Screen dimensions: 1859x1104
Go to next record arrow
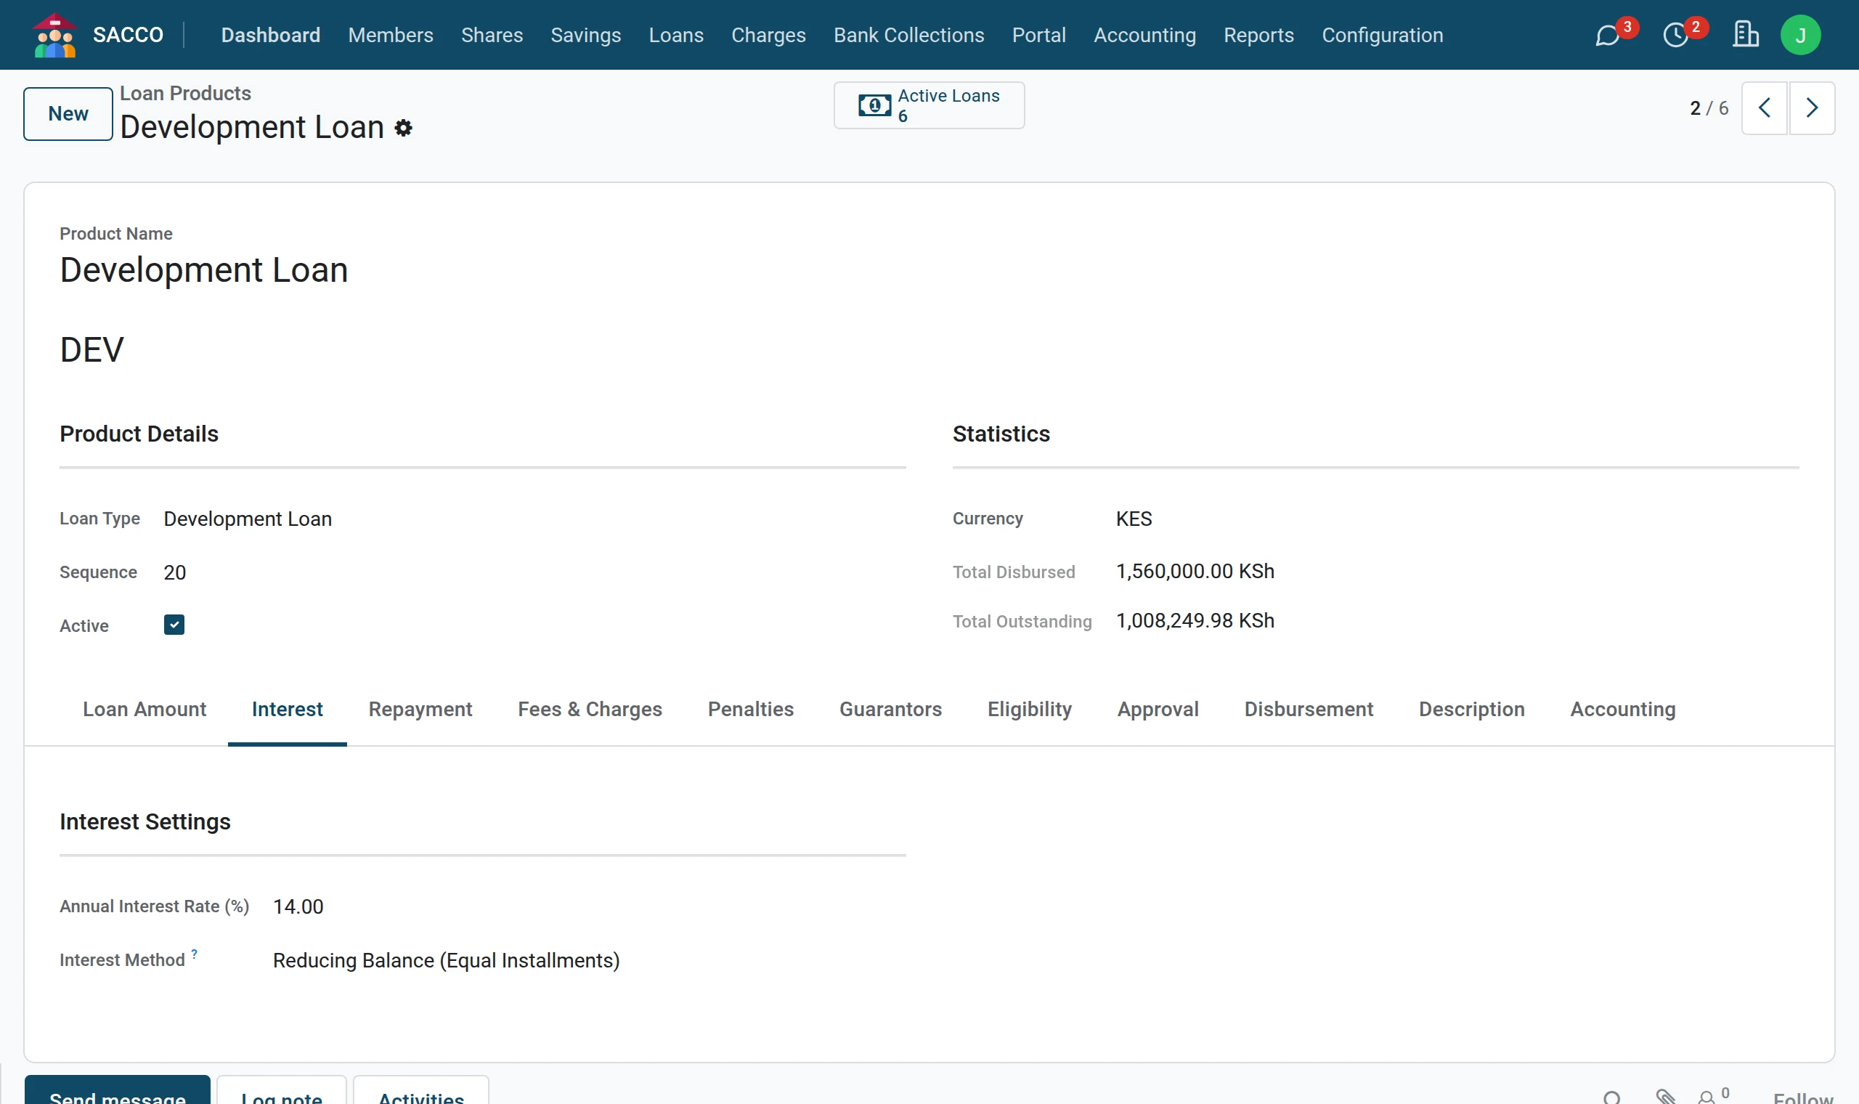pyautogui.click(x=1811, y=108)
